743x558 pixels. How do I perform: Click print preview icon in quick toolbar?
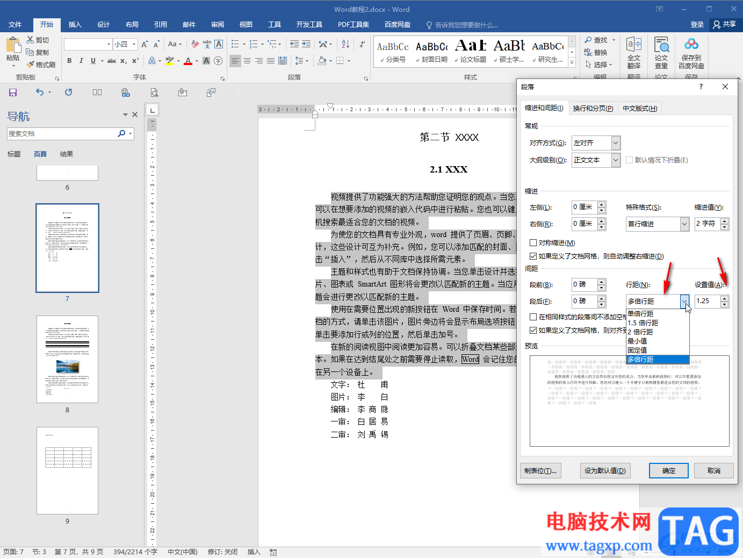tap(154, 92)
